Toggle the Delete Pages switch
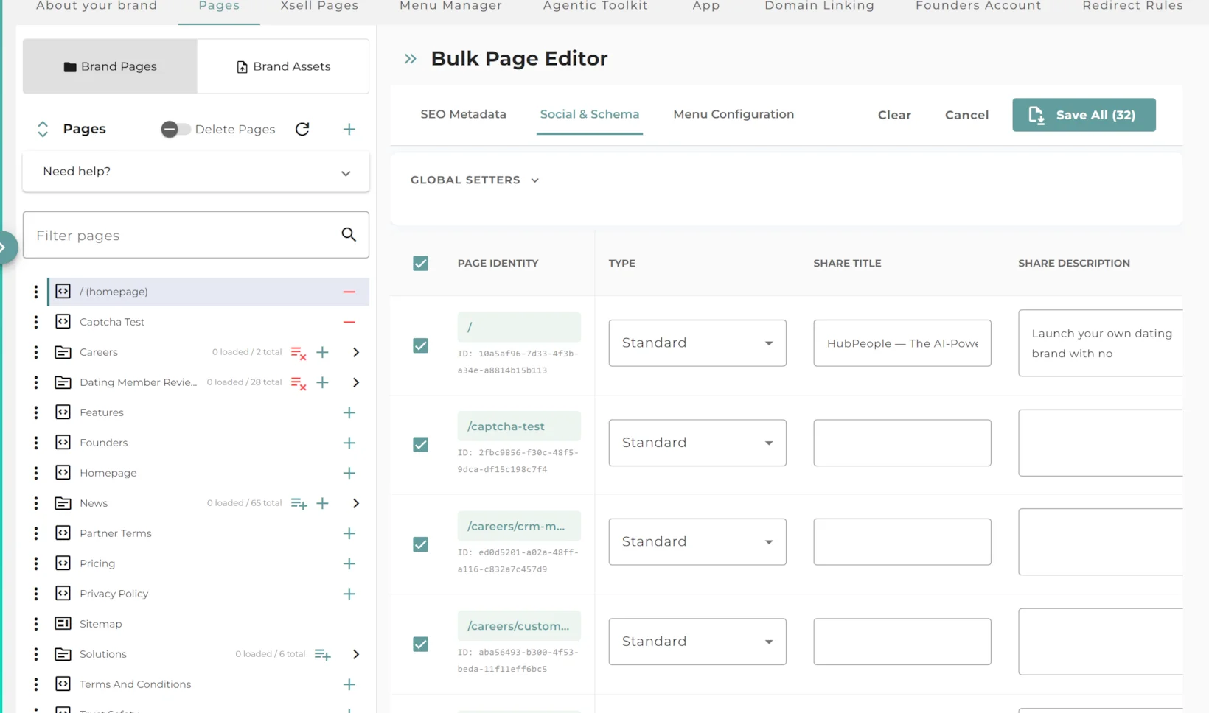Image resolution: width=1209 pixels, height=713 pixels. 175,129
